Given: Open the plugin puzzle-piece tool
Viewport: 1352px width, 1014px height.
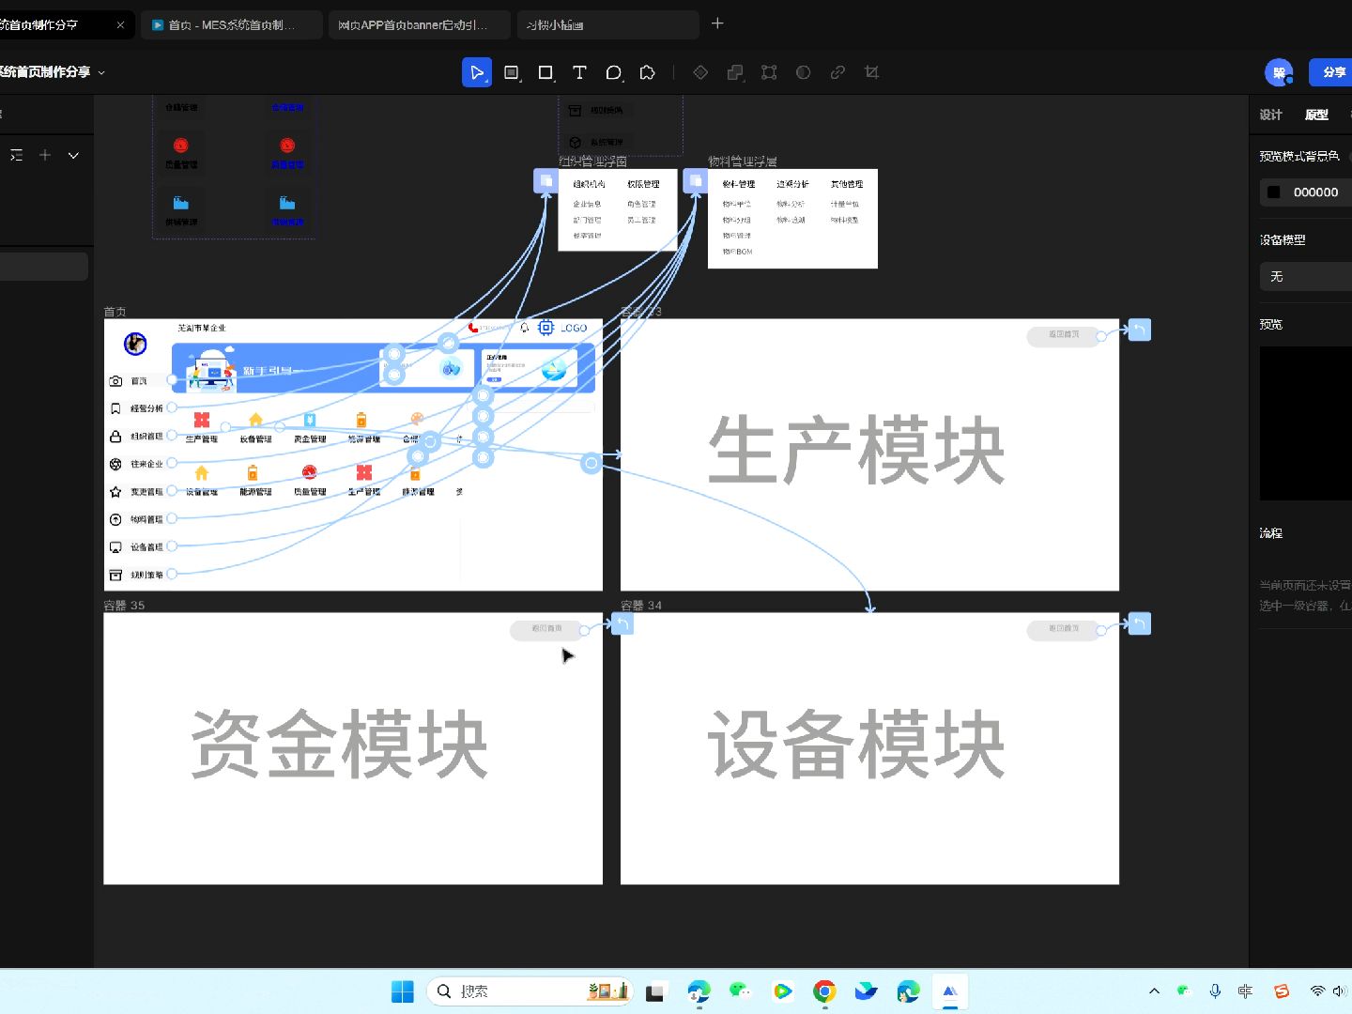Looking at the screenshot, I should coord(648,72).
